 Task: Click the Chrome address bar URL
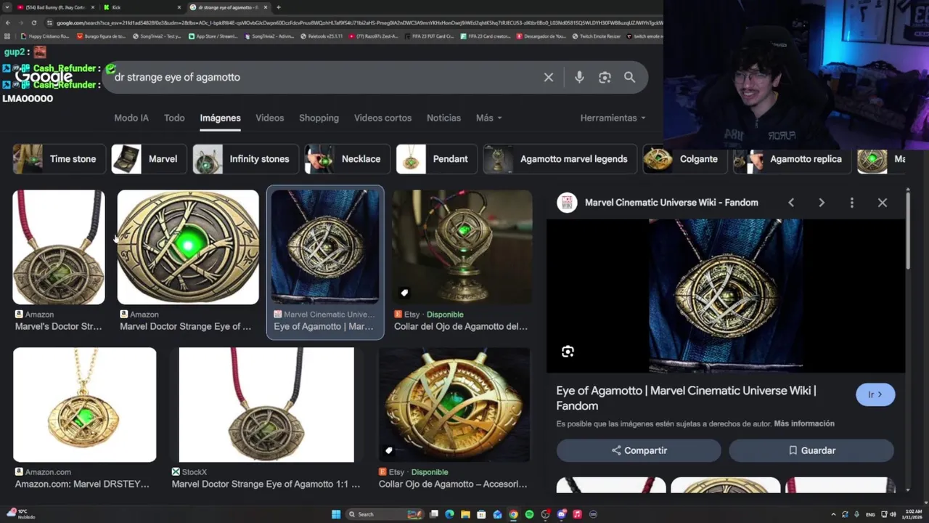tap(356, 23)
